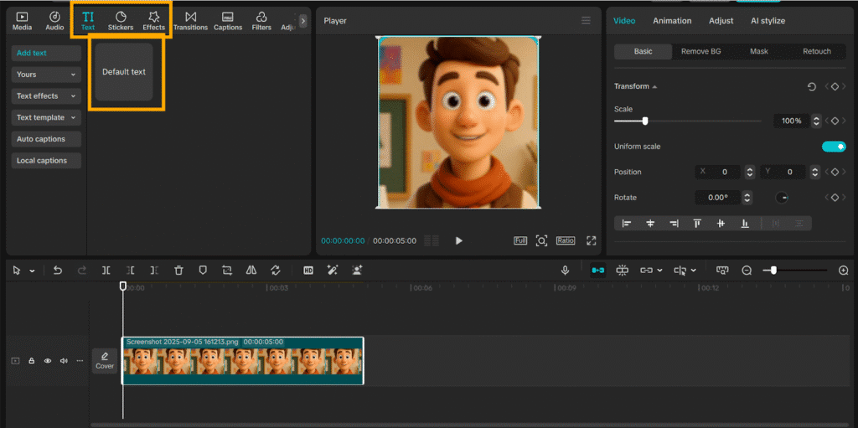Viewport: 858px width, 428px height.
Task: Open the Filters panel
Action: pyautogui.click(x=261, y=21)
